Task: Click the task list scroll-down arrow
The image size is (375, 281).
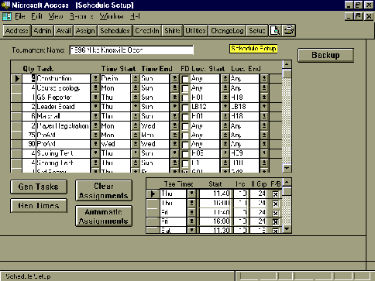Action: (x=287, y=168)
